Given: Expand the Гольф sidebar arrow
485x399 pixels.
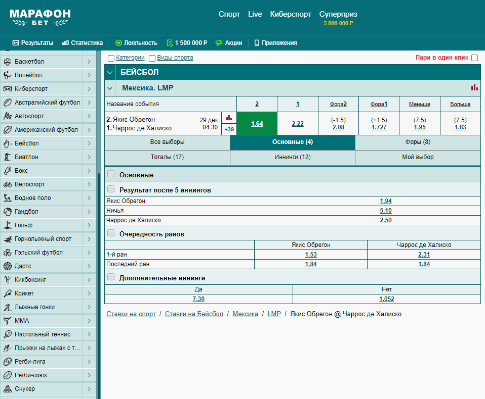Looking at the screenshot, I should pyautogui.click(x=89, y=225).
